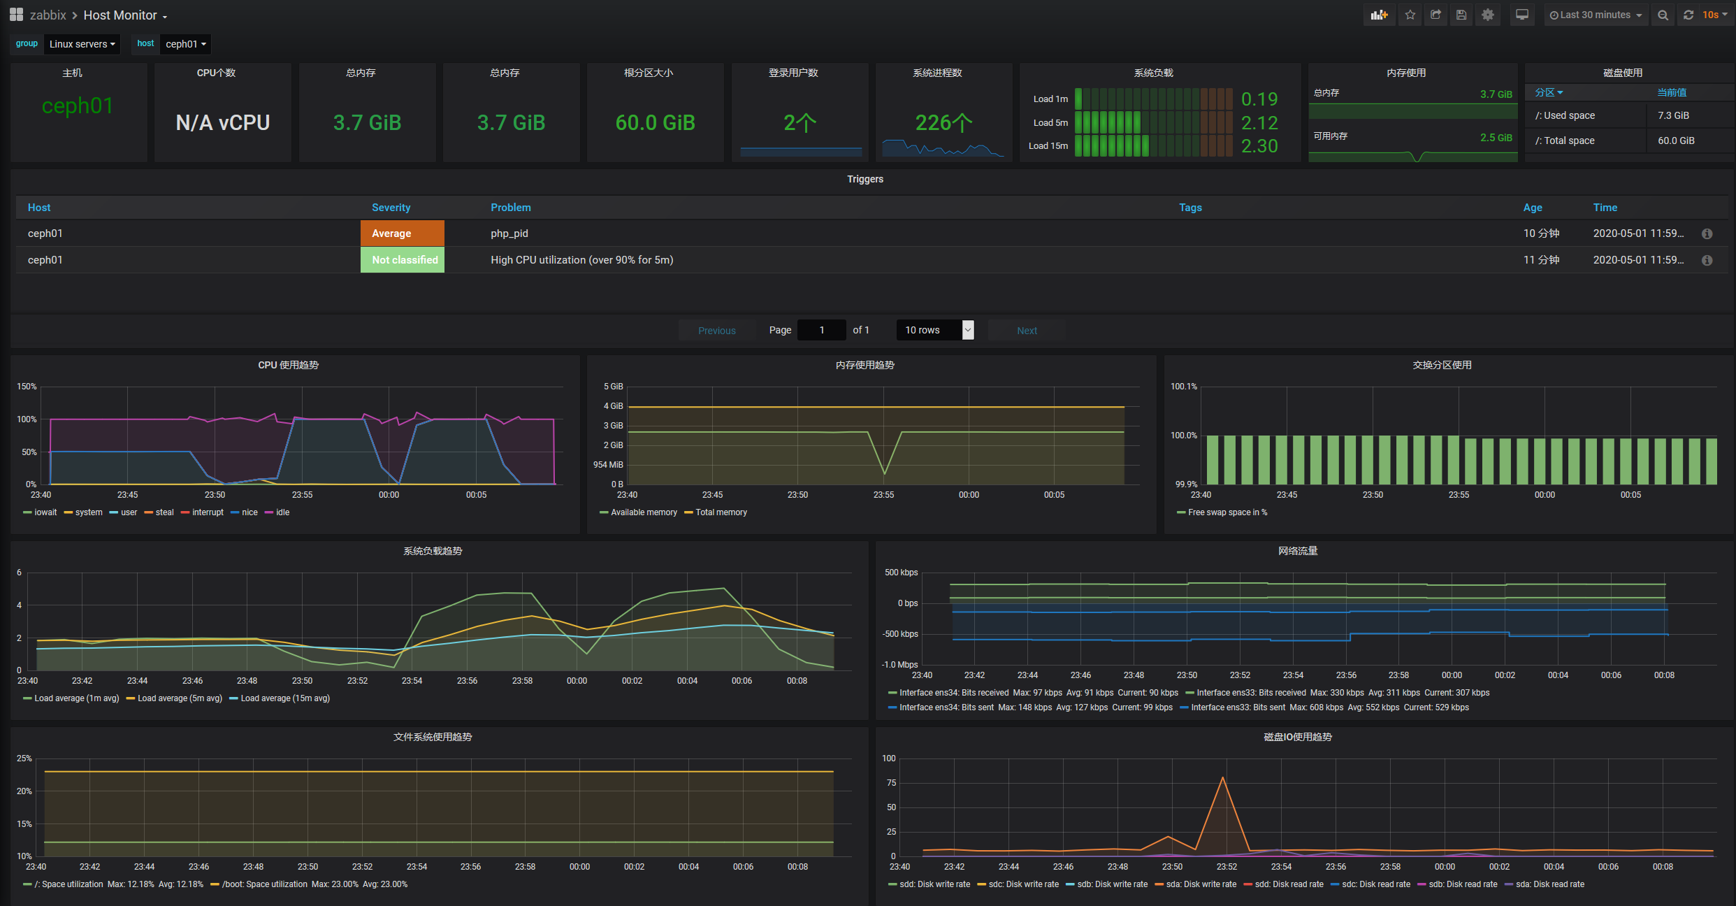Image resolution: width=1736 pixels, height=906 pixels.
Task: Open Last 30 minutes time picker
Action: tap(1596, 15)
